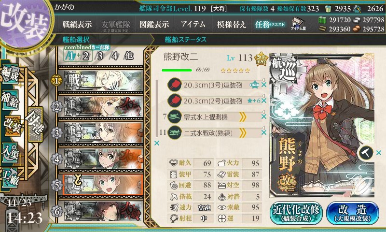Click the 零式水上観測機 seaplane icon
Image resolution: width=386 pixels, height=232 pixels.
click(x=175, y=117)
